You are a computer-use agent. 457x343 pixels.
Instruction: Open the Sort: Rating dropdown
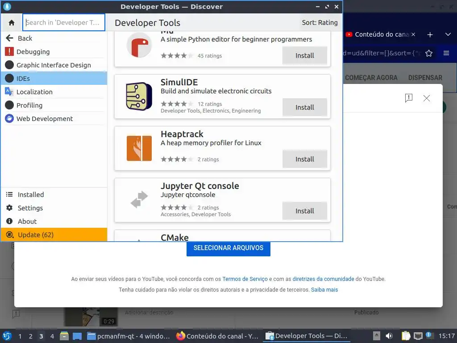[x=320, y=22]
